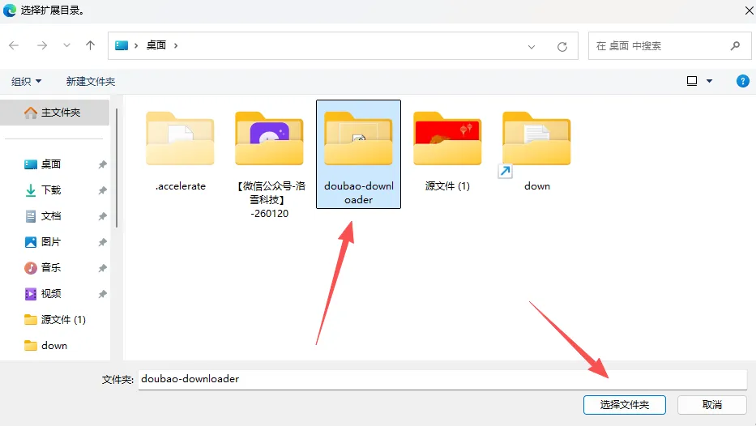The image size is (756, 426).
Task: Unpin 下载 using its pin icon
Action: pyautogui.click(x=102, y=191)
